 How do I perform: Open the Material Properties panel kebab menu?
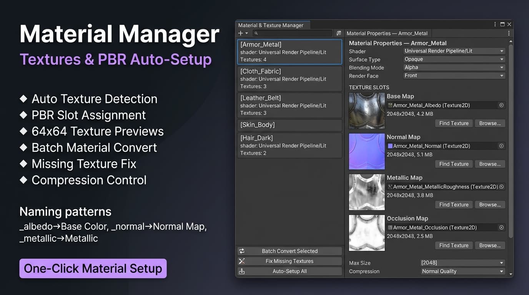(509, 33)
